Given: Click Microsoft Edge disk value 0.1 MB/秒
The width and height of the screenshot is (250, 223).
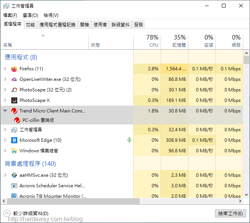Looking at the screenshot, I should (x=202, y=140).
